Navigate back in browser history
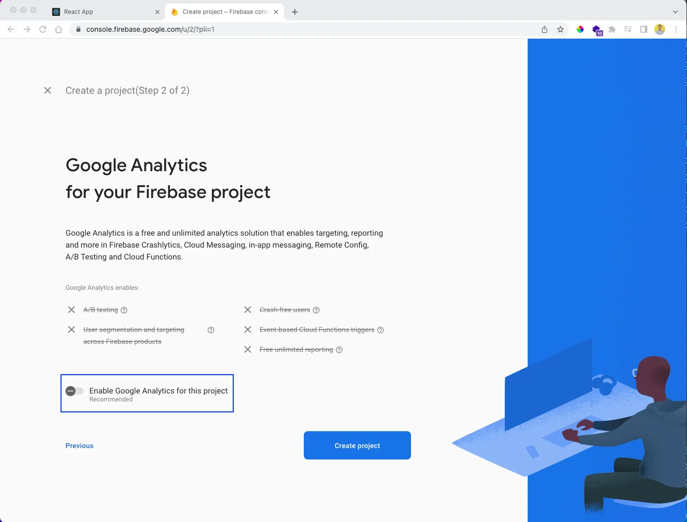The image size is (687, 522). (x=11, y=29)
